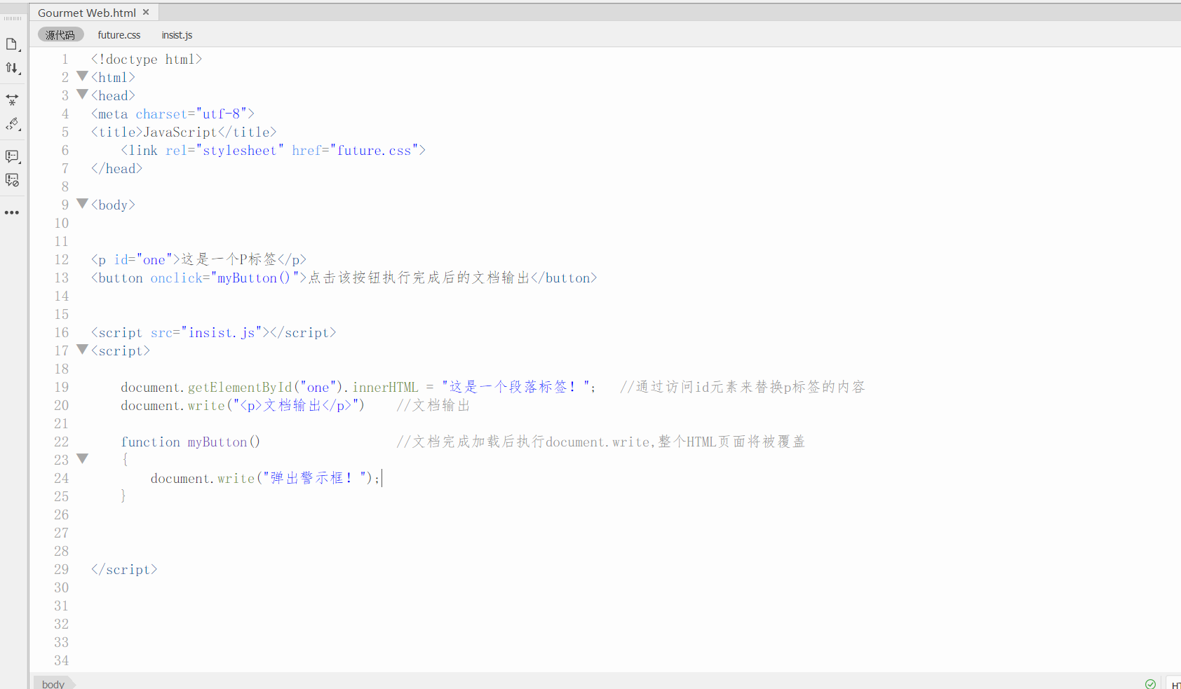Click the green lint status checkmark
1181x689 pixels.
click(x=1149, y=684)
